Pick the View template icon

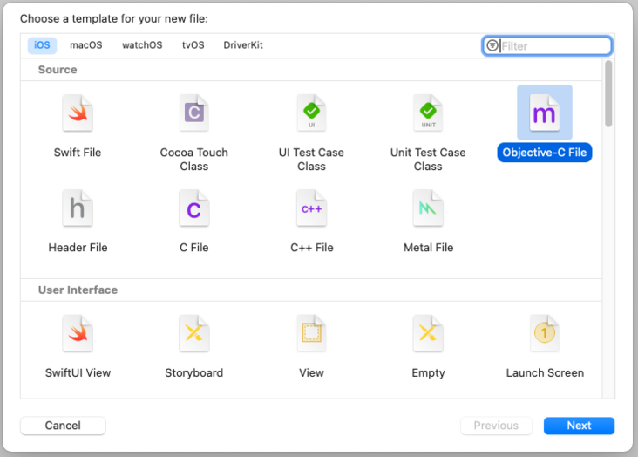pos(311,333)
